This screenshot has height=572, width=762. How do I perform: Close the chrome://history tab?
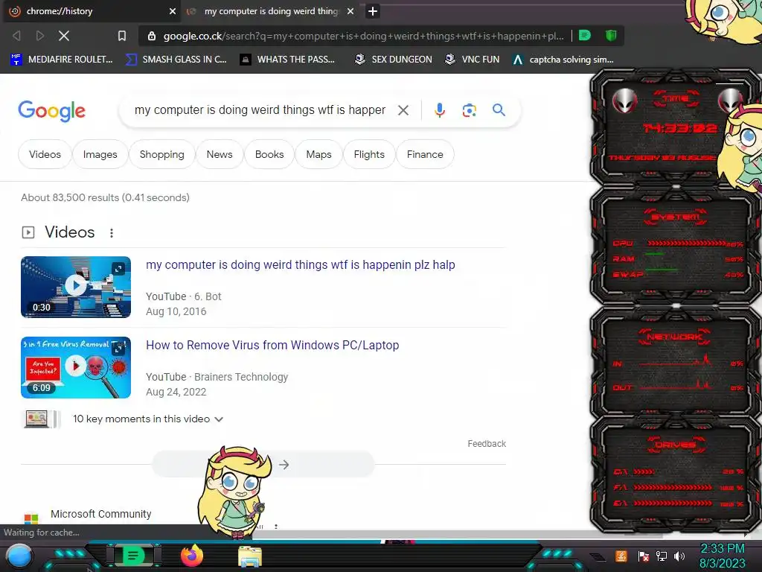click(x=172, y=11)
